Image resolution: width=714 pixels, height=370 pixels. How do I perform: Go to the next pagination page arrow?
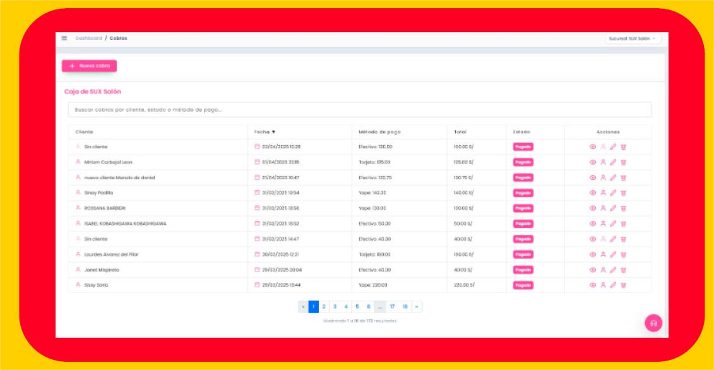[417, 307]
